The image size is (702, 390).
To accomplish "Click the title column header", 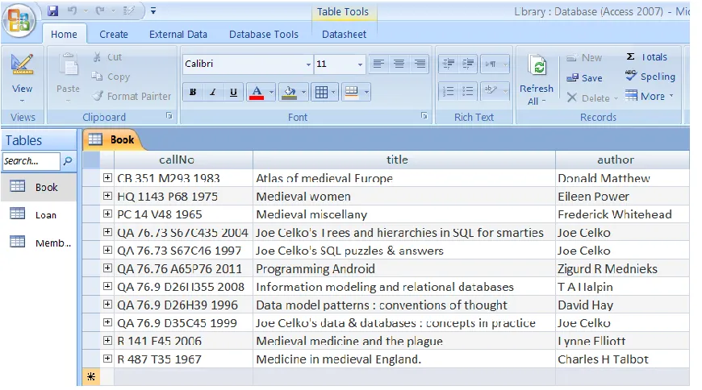I will 403,160.
